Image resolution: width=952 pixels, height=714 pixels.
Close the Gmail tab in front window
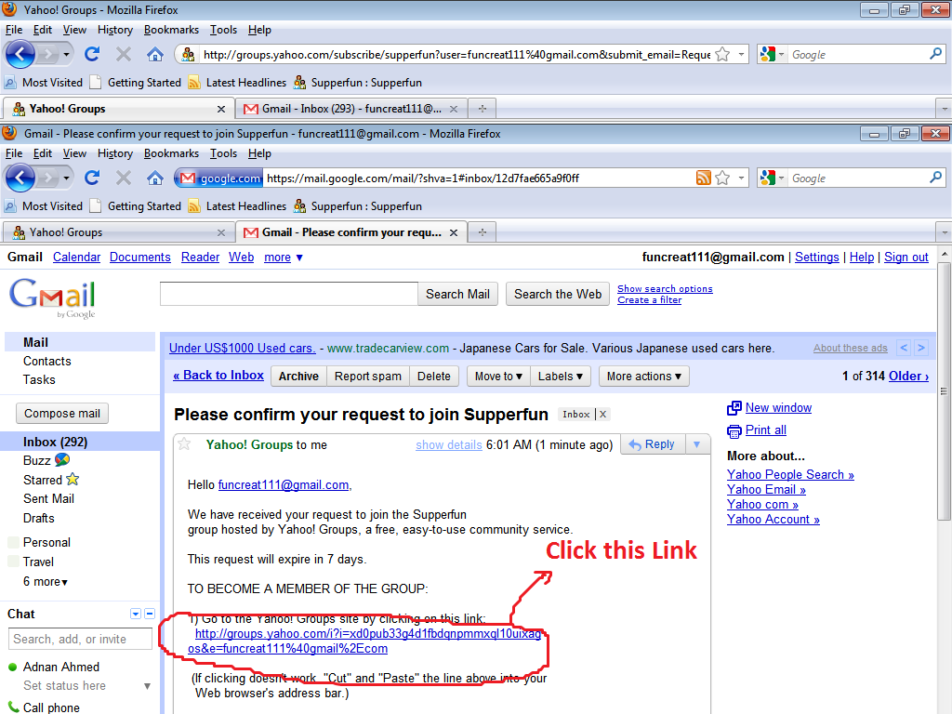pyautogui.click(x=454, y=232)
